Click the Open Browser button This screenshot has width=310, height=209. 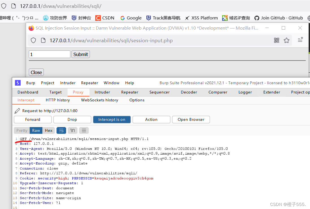(191, 119)
